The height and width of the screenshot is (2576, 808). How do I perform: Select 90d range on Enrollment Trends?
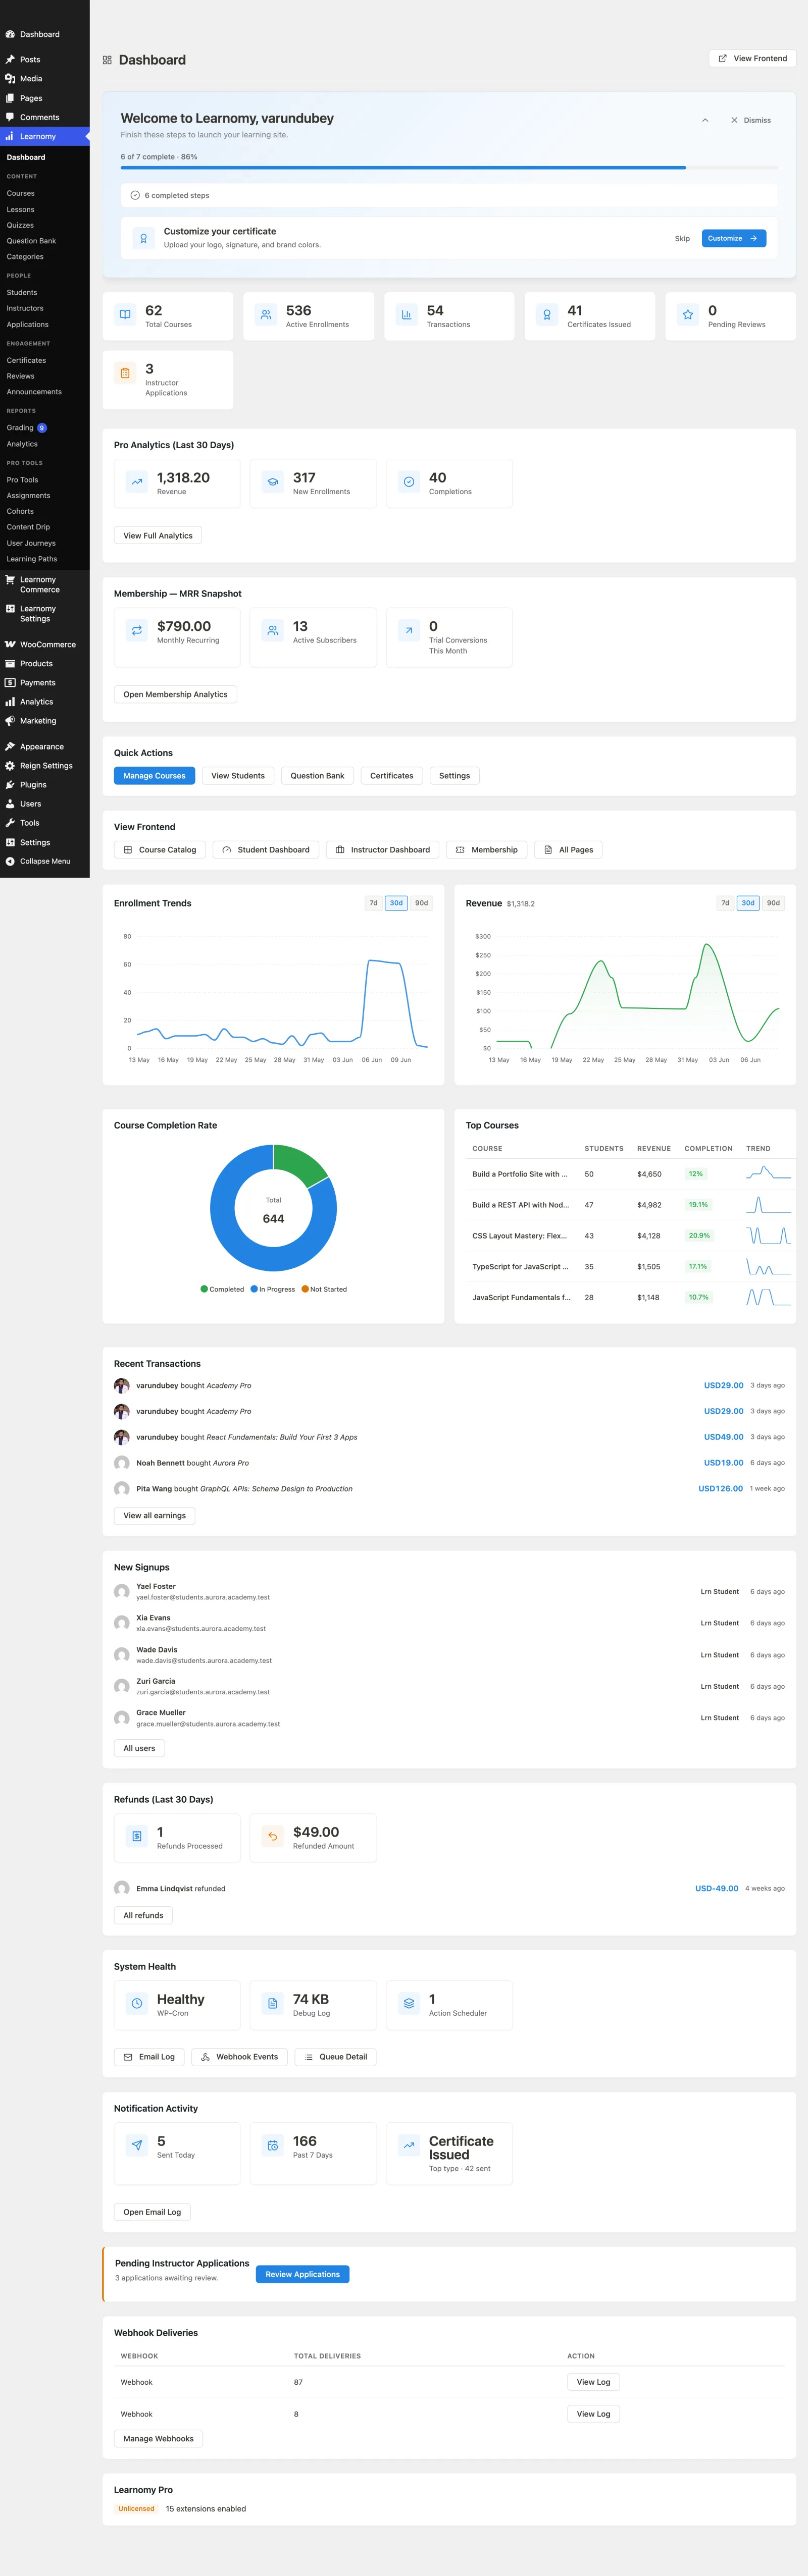pos(422,903)
